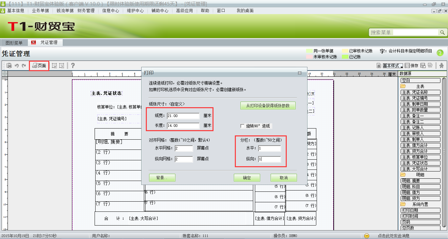The height and width of the screenshot is (239, 448).
Task: Collapse the 明细 folder in the 数据源 panel
Action: (403, 175)
